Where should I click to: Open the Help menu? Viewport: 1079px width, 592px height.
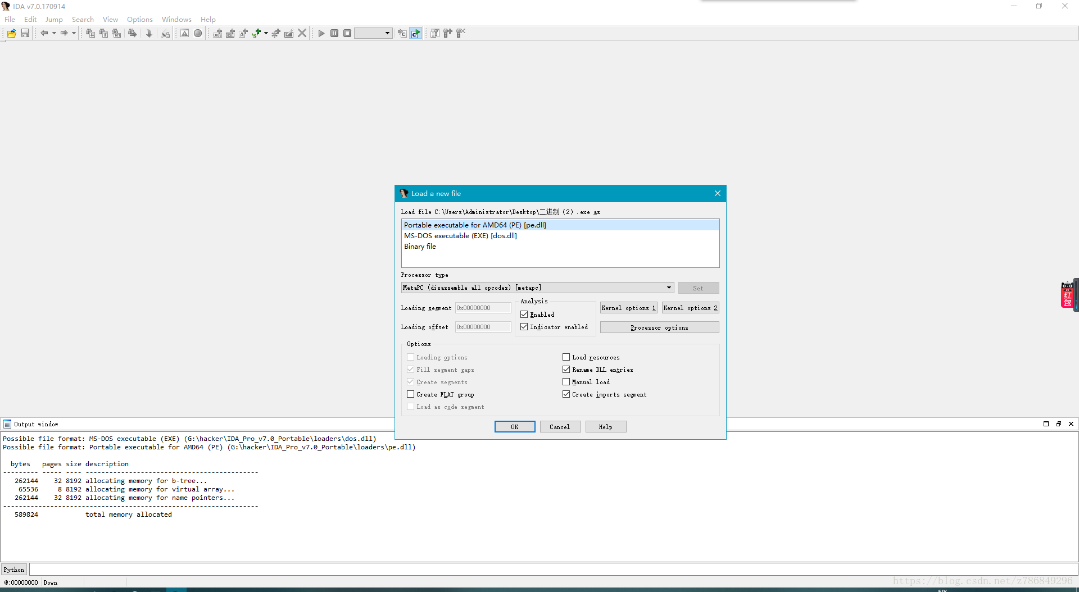[x=208, y=20]
